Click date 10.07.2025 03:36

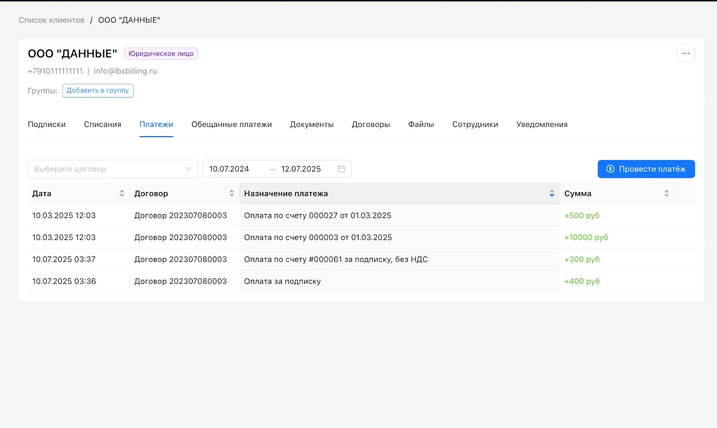click(64, 281)
